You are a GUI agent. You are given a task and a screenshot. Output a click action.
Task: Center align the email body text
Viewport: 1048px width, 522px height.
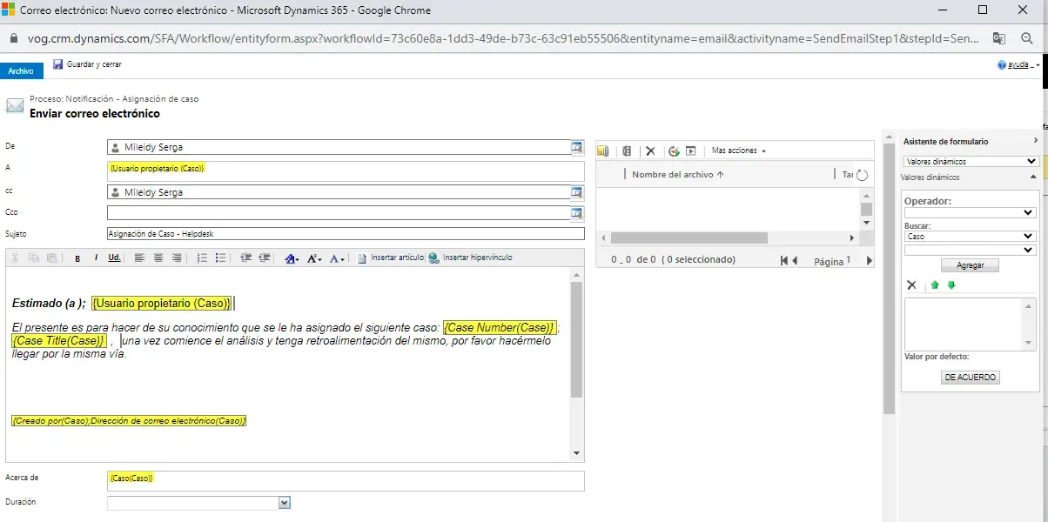(158, 258)
